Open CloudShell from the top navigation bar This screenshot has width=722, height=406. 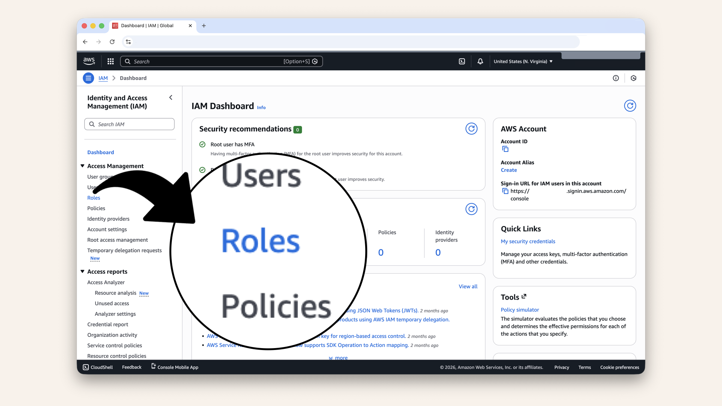pyautogui.click(x=462, y=61)
